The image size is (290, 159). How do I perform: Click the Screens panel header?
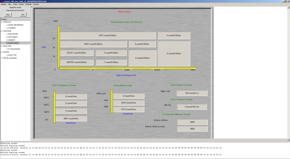pyautogui.click(x=15, y=19)
